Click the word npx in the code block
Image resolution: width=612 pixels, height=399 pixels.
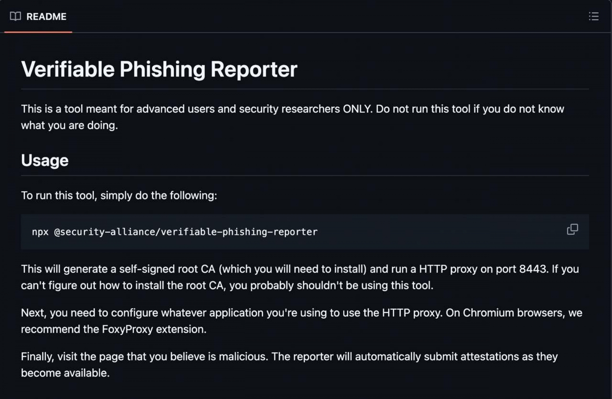pyautogui.click(x=40, y=232)
